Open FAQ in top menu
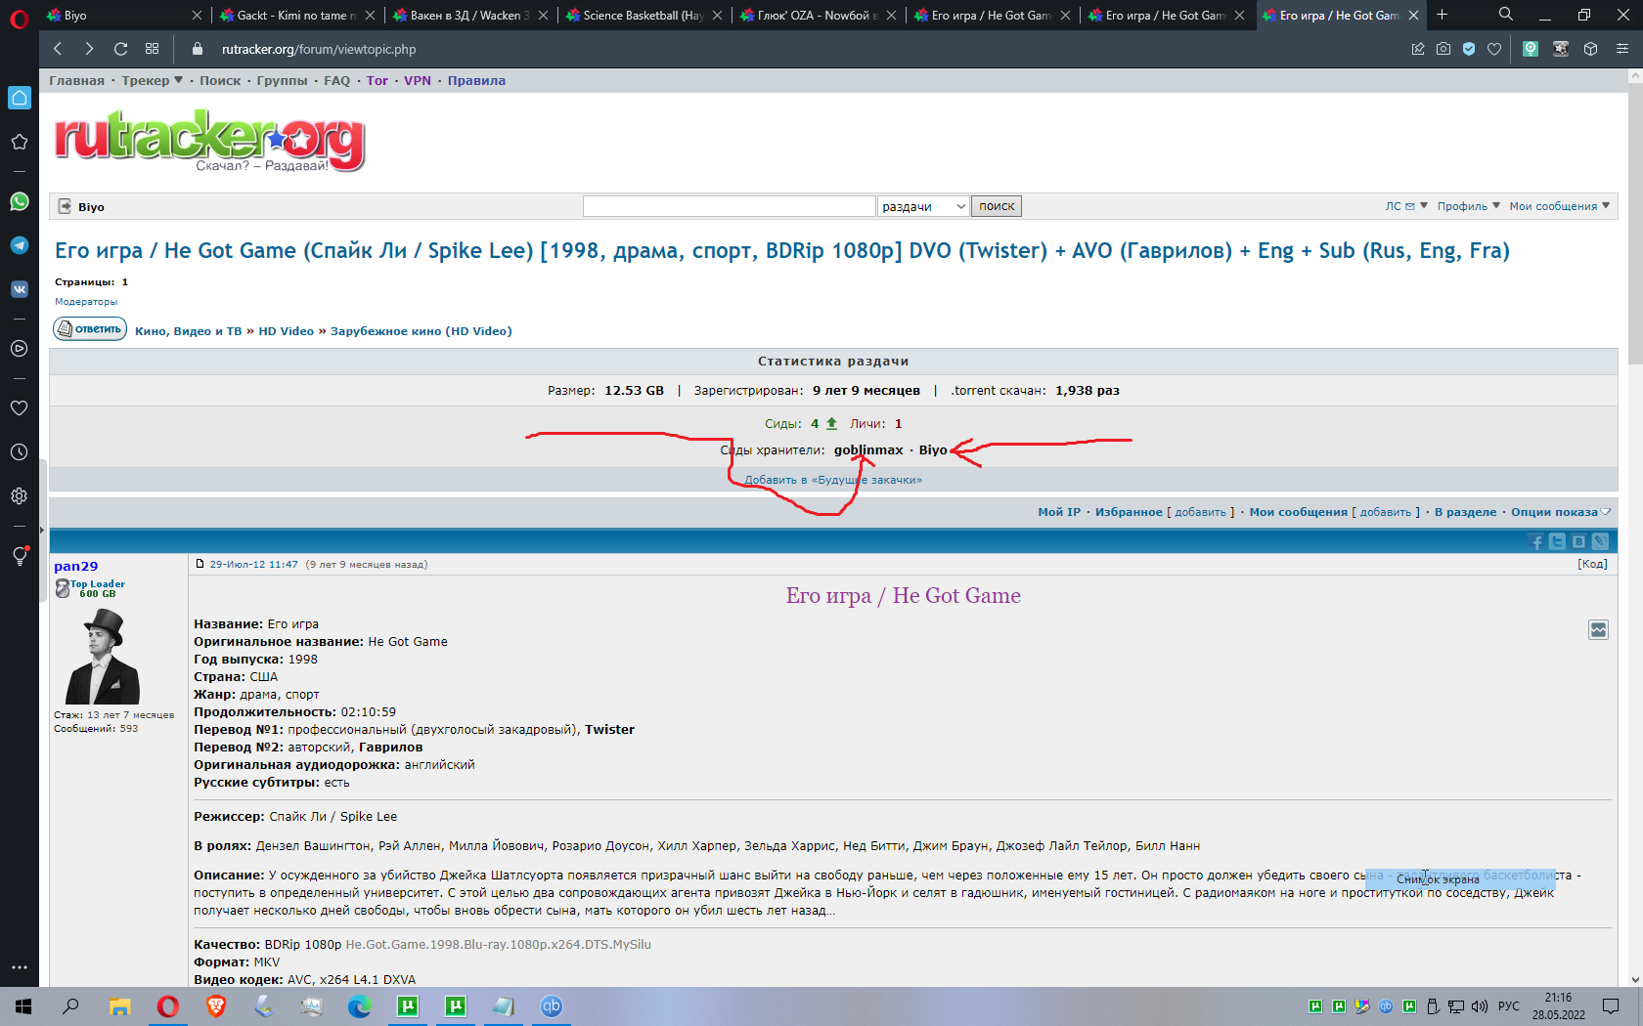 tap(336, 81)
